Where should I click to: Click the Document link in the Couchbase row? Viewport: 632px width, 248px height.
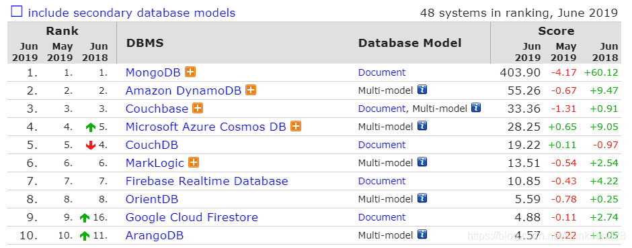[x=382, y=109]
